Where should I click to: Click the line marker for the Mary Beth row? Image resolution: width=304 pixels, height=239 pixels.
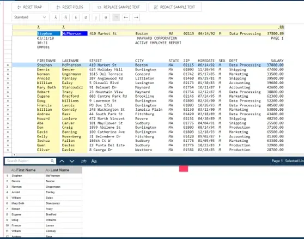click(8, 87)
